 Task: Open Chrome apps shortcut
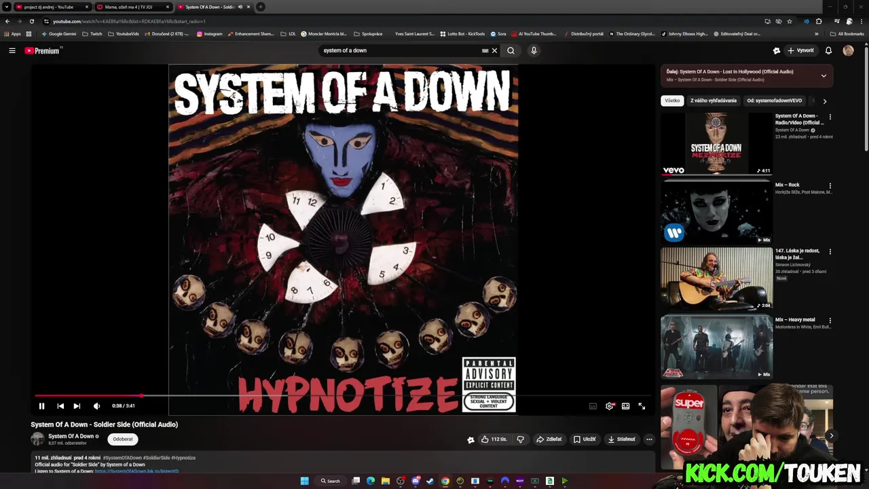point(14,33)
